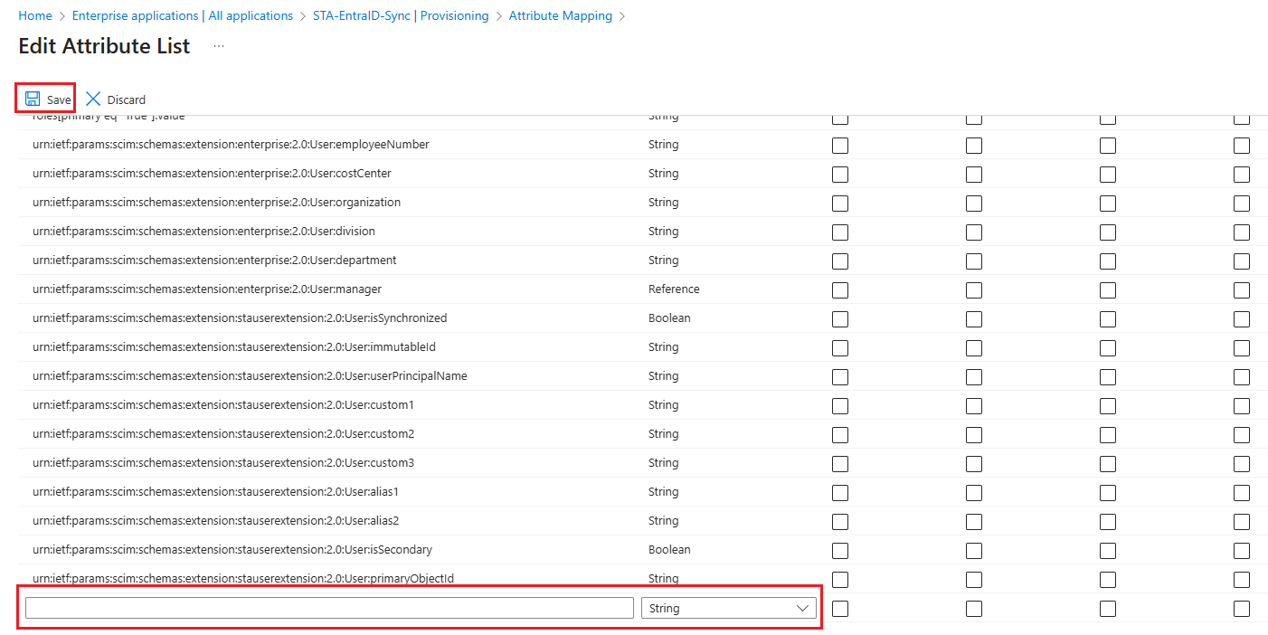Go to the Home breadcrumb link

pyautogui.click(x=35, y=15)
